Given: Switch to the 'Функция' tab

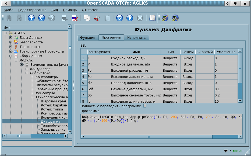Looking at the screenshot, I should point(88,37).
